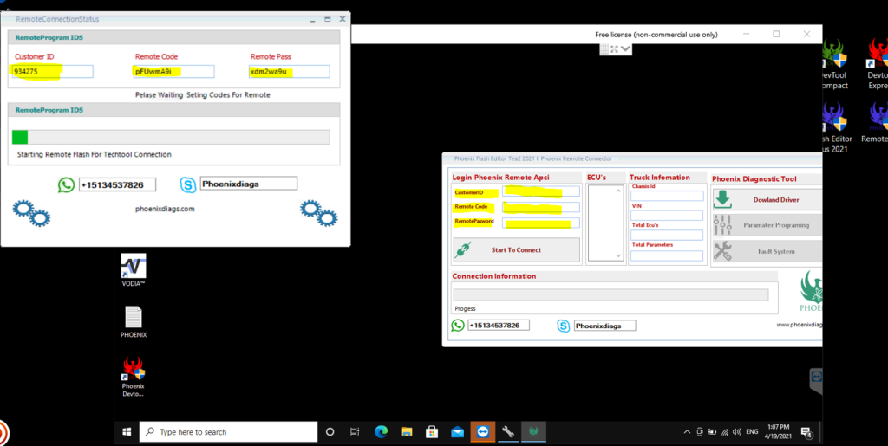Click the Skype icon in RemoteConnectionStatus window
Screen dimensions: 888x446
188,184
